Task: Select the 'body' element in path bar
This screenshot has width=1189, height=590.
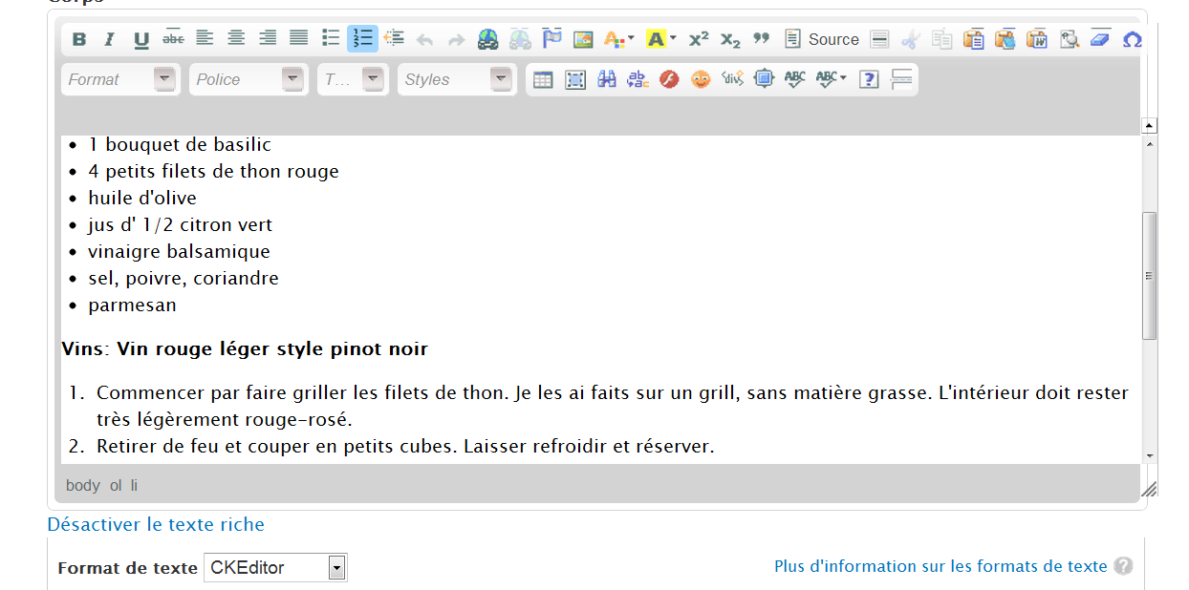Action: [x=82, y=485]
